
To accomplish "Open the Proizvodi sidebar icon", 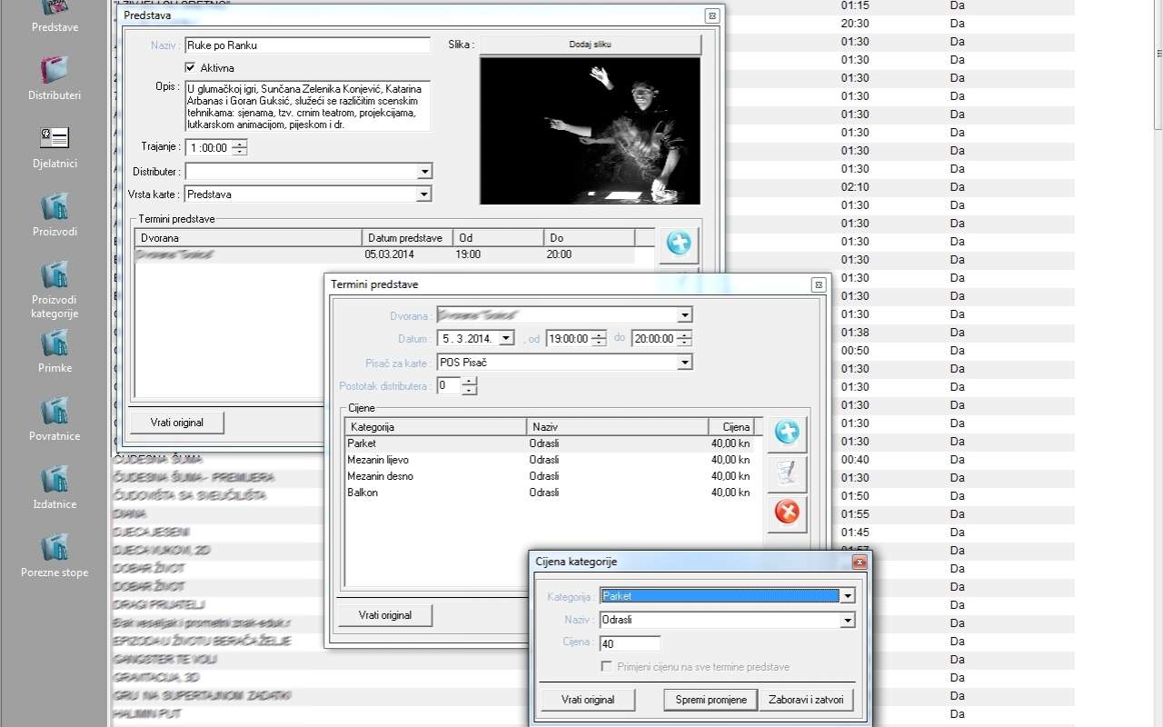I will coord(54,207).
